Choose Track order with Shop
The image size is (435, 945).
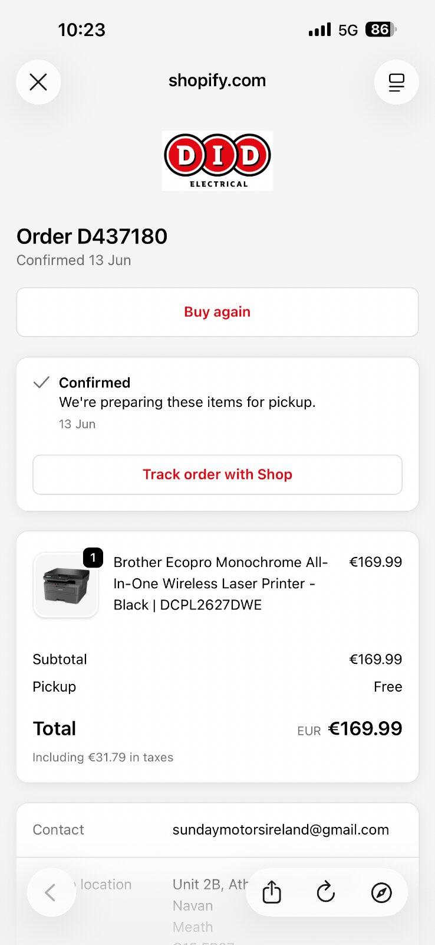218,474
